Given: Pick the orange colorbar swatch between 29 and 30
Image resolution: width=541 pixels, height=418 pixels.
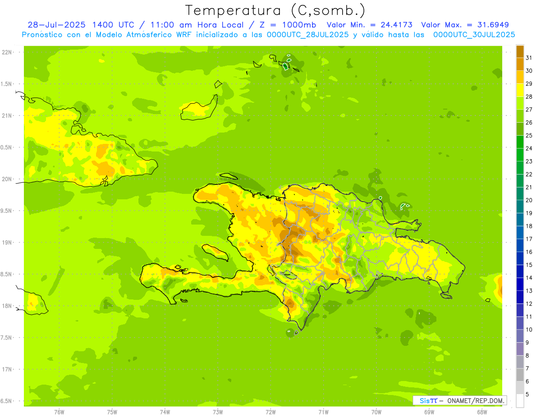Looking at the screenshot, I should click(520, 77).
